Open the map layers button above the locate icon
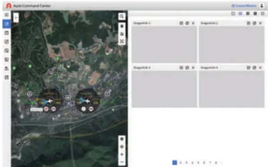268x167 pixels. pos(122,139)
